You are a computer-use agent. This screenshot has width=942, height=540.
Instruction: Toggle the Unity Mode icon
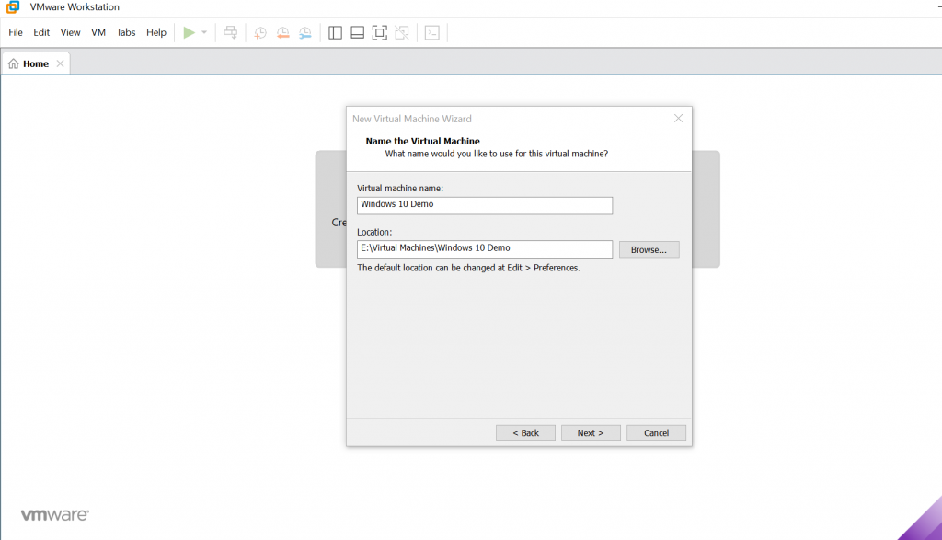(401, 32)
